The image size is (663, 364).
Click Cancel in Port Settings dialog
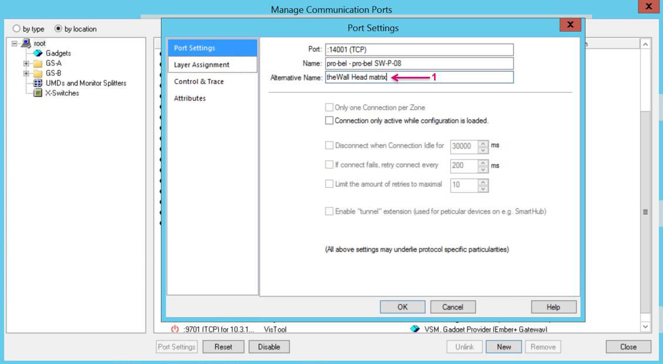pos(452,306)
